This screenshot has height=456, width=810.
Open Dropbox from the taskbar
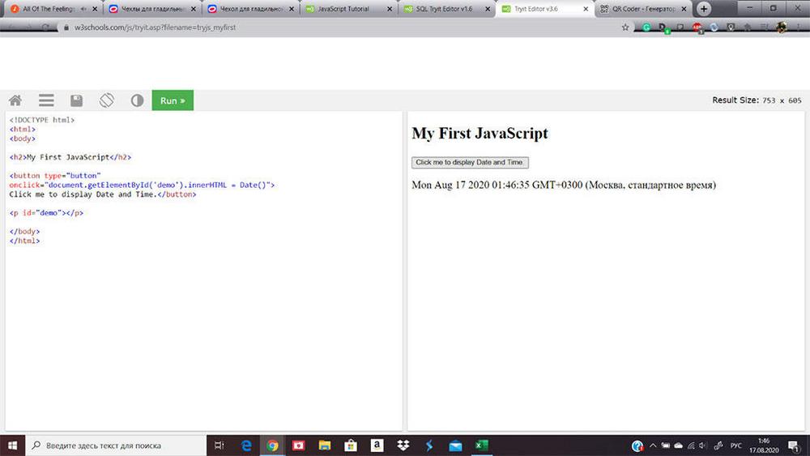tap(403, 445)
